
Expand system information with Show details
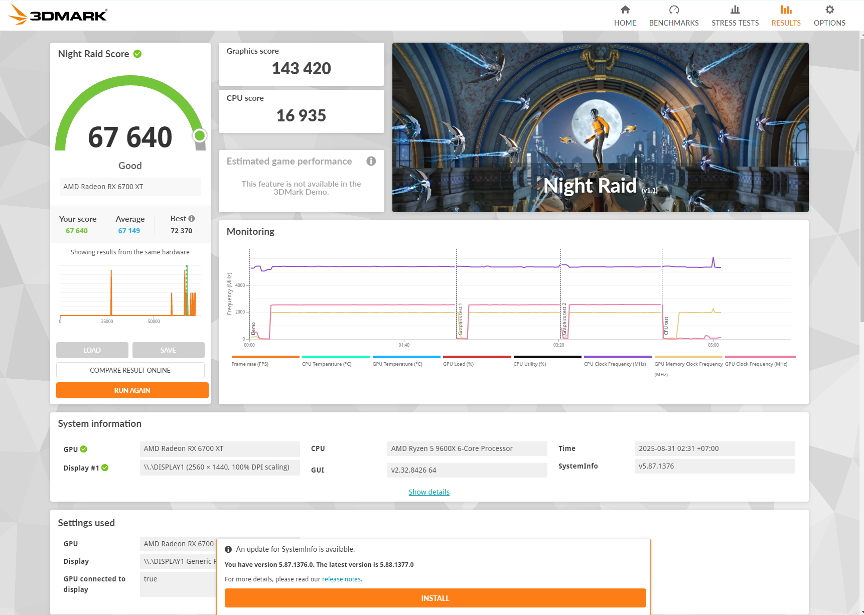click(x=429, y=492)
